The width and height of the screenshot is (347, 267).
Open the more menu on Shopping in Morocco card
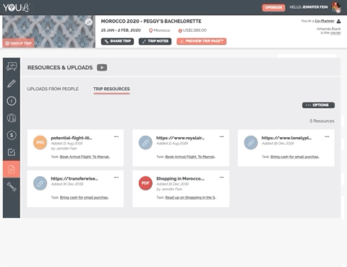coord(222,178)
